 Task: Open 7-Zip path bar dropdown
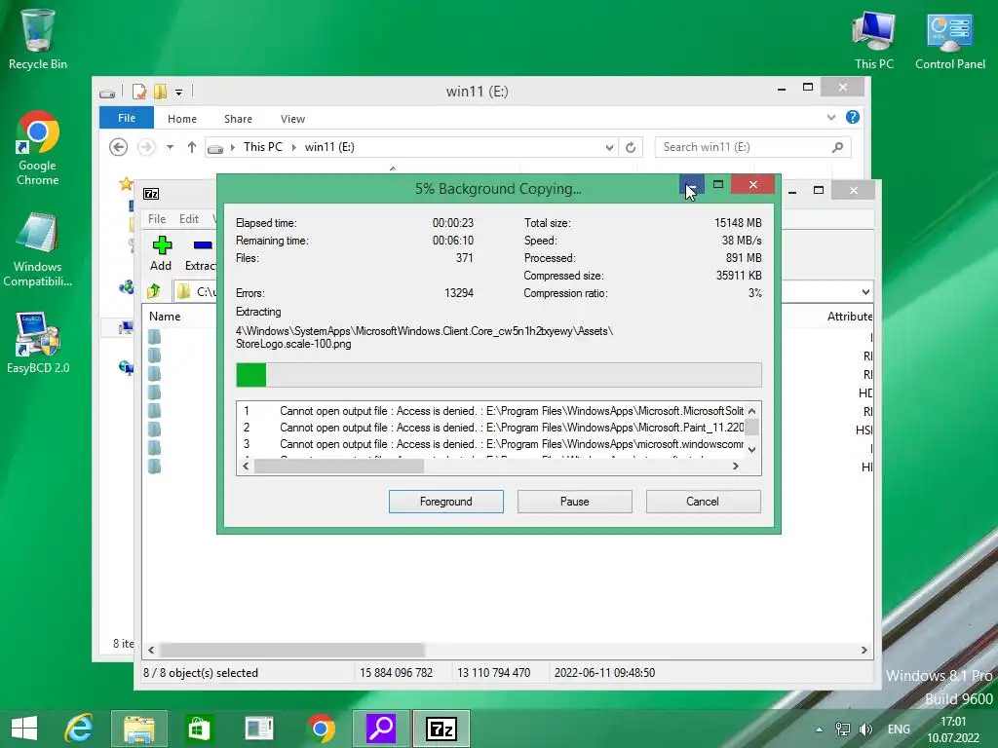click(865, 292)
